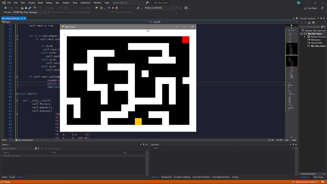Close the Call Stack panel
This screenshot has width=327, height=184.
click(296, 145)
